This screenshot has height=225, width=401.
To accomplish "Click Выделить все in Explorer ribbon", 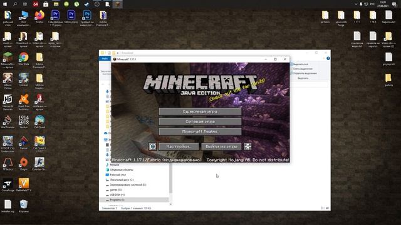I will (x=300, y=64).
